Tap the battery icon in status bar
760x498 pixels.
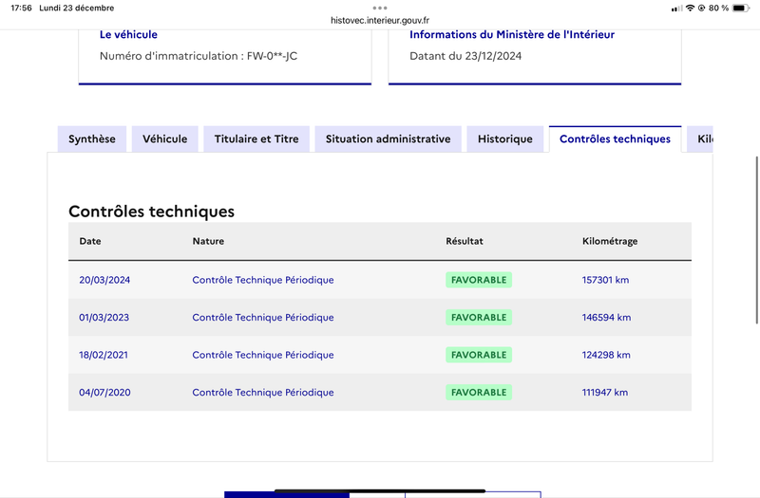(x=741, y=8)
